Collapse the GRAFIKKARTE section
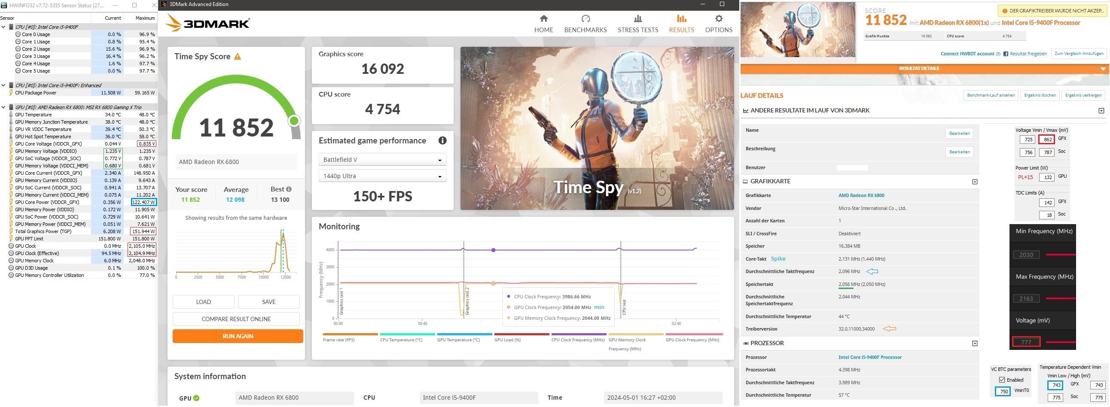Viewport: 1110px width, 407px height. pyautogui.click(x=975, y=182)
